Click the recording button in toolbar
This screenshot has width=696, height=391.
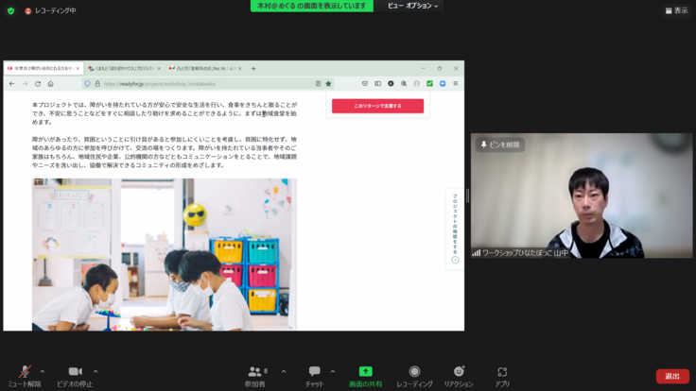point(414,372)
